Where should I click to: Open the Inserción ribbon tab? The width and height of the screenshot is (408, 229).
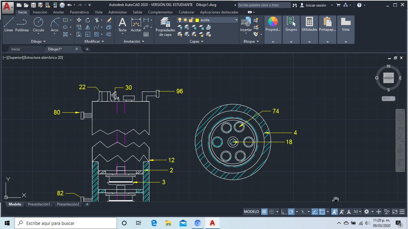click(x=40, y=12)
